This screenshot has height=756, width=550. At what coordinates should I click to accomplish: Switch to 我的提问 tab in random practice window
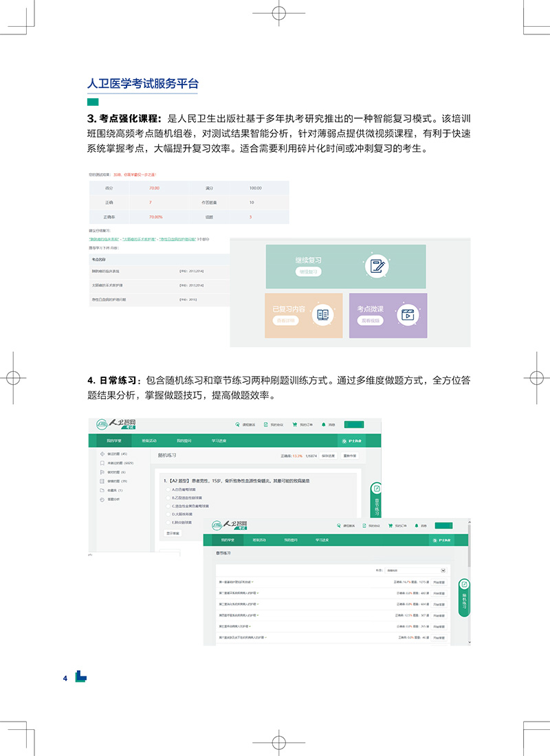coord(184,441)
